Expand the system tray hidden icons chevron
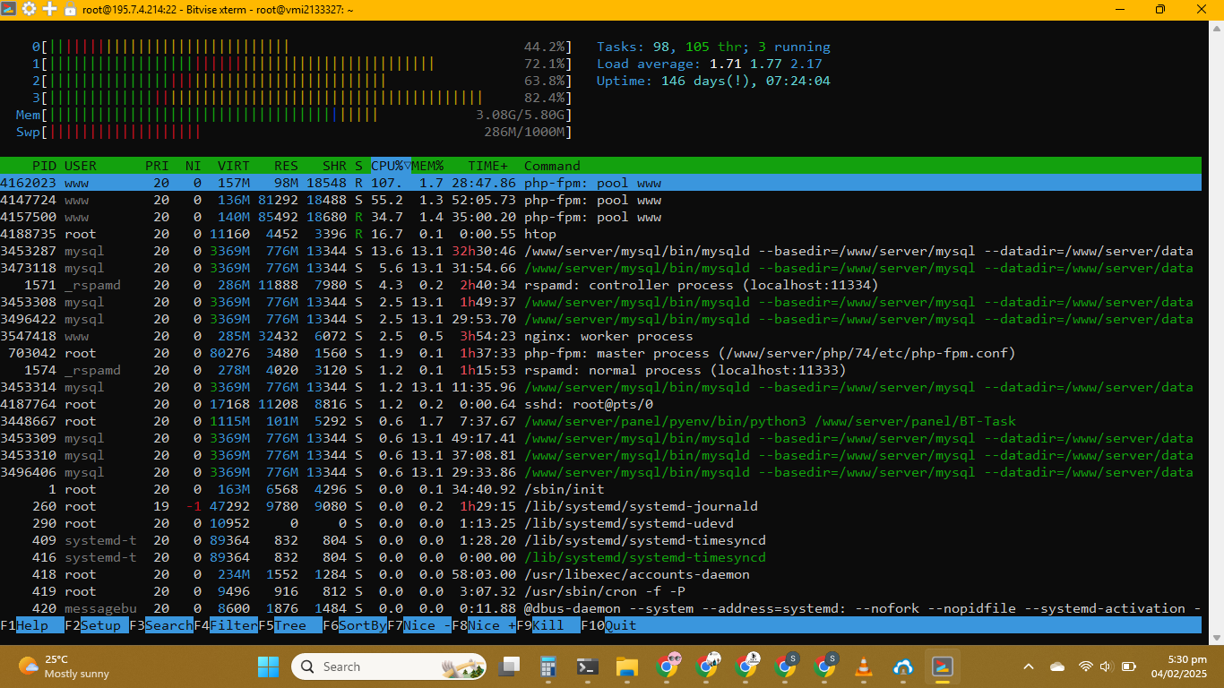 1029,666
